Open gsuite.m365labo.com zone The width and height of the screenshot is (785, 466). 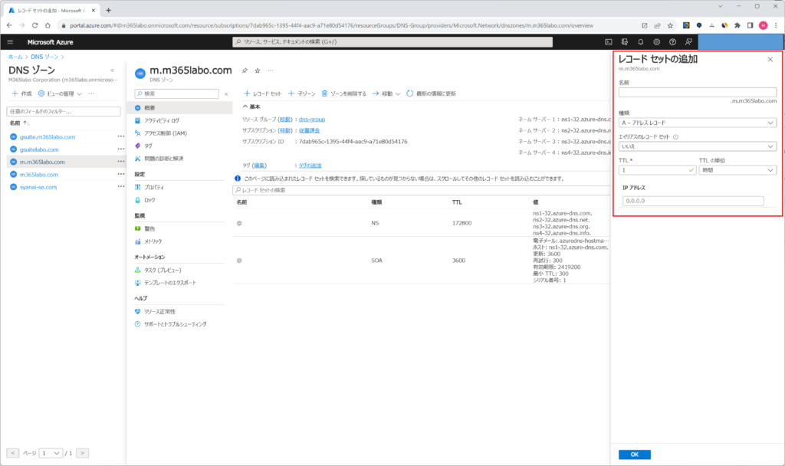48,136
